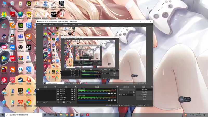Image resolution: width=208 pixels, height=117 pixels.
Task: Pop out the Audio Mixer dock panel
Action: (117, 87)
